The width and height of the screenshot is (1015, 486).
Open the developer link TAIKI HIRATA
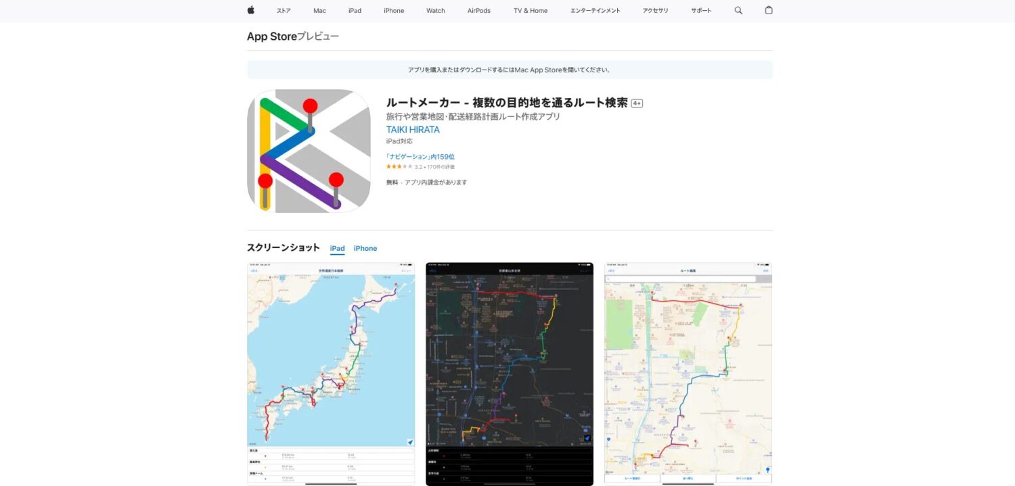click(x=413, y=130)
